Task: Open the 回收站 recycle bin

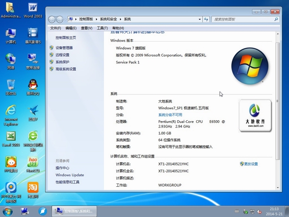Action: pos(11,87)
